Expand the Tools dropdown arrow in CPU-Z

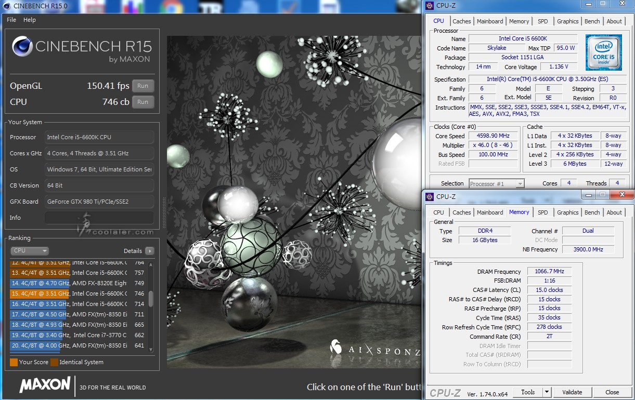click(547, 392)
